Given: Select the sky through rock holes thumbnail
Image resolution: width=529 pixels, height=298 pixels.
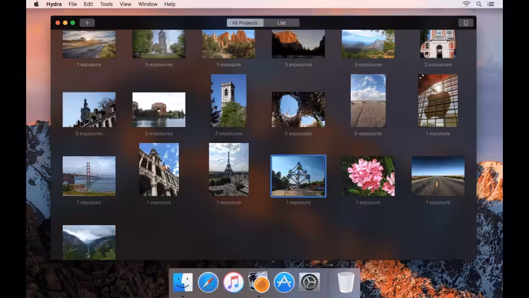Looking at the screenshot, I should 298,109.
